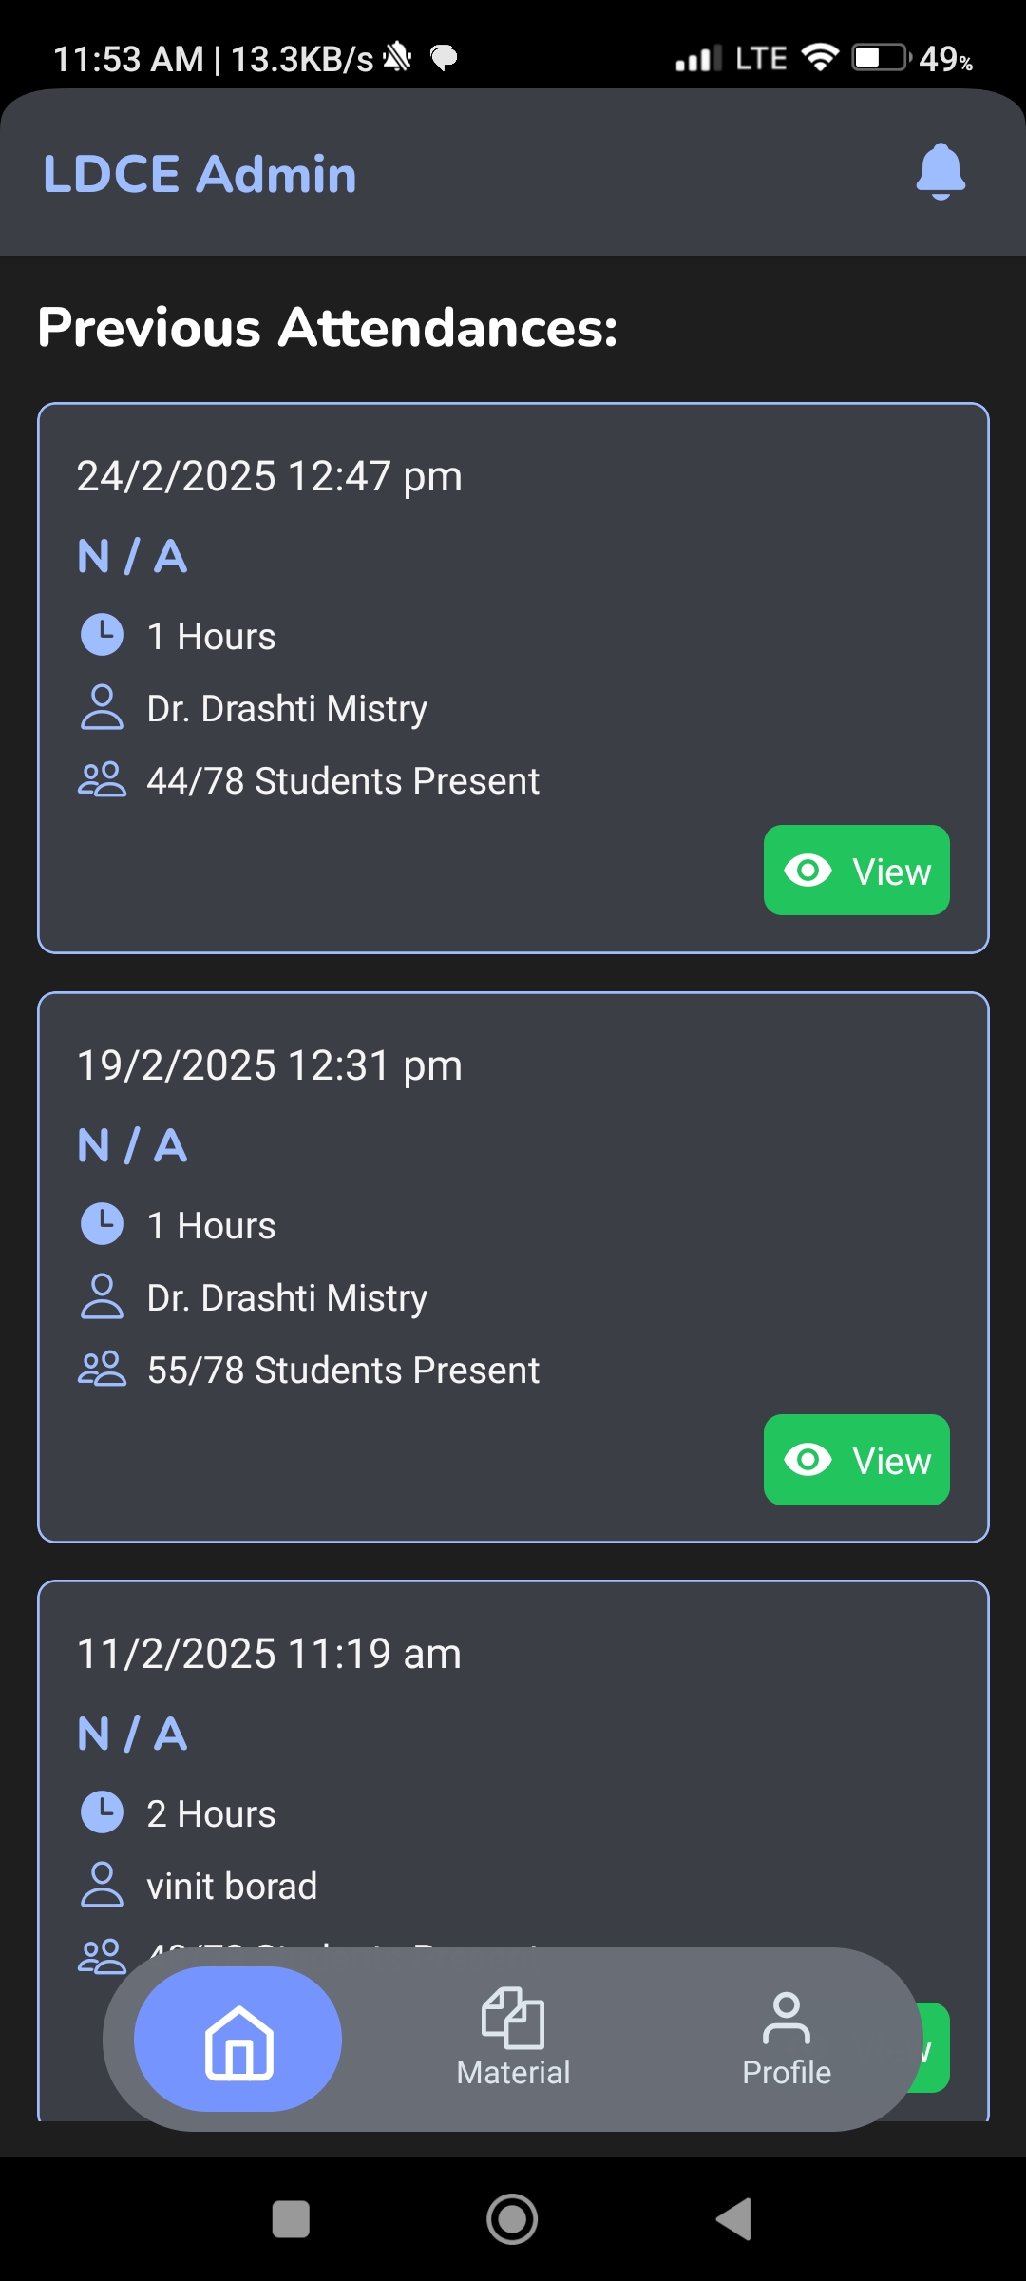The image size is (1026, 2281).
Task: Open recent apps with square button
Action: [x=291, y=2219]
